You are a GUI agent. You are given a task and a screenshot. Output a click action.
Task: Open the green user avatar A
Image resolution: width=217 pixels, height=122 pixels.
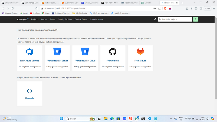[195, 19]
